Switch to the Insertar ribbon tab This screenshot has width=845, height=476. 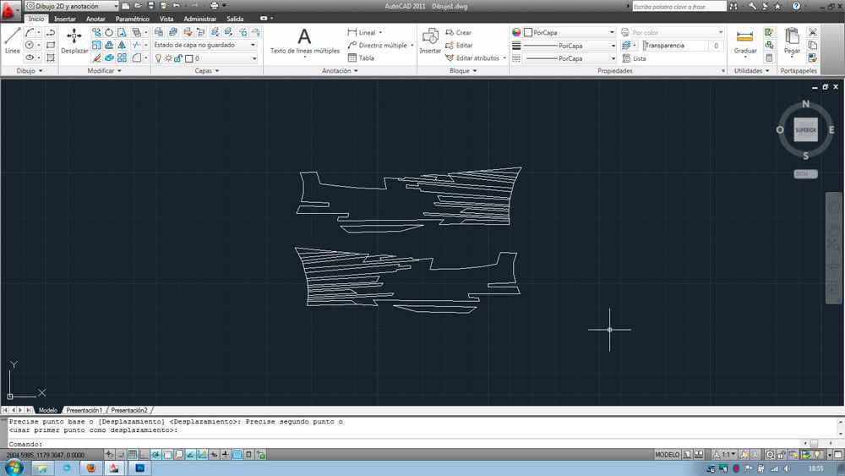pos(65,19)
